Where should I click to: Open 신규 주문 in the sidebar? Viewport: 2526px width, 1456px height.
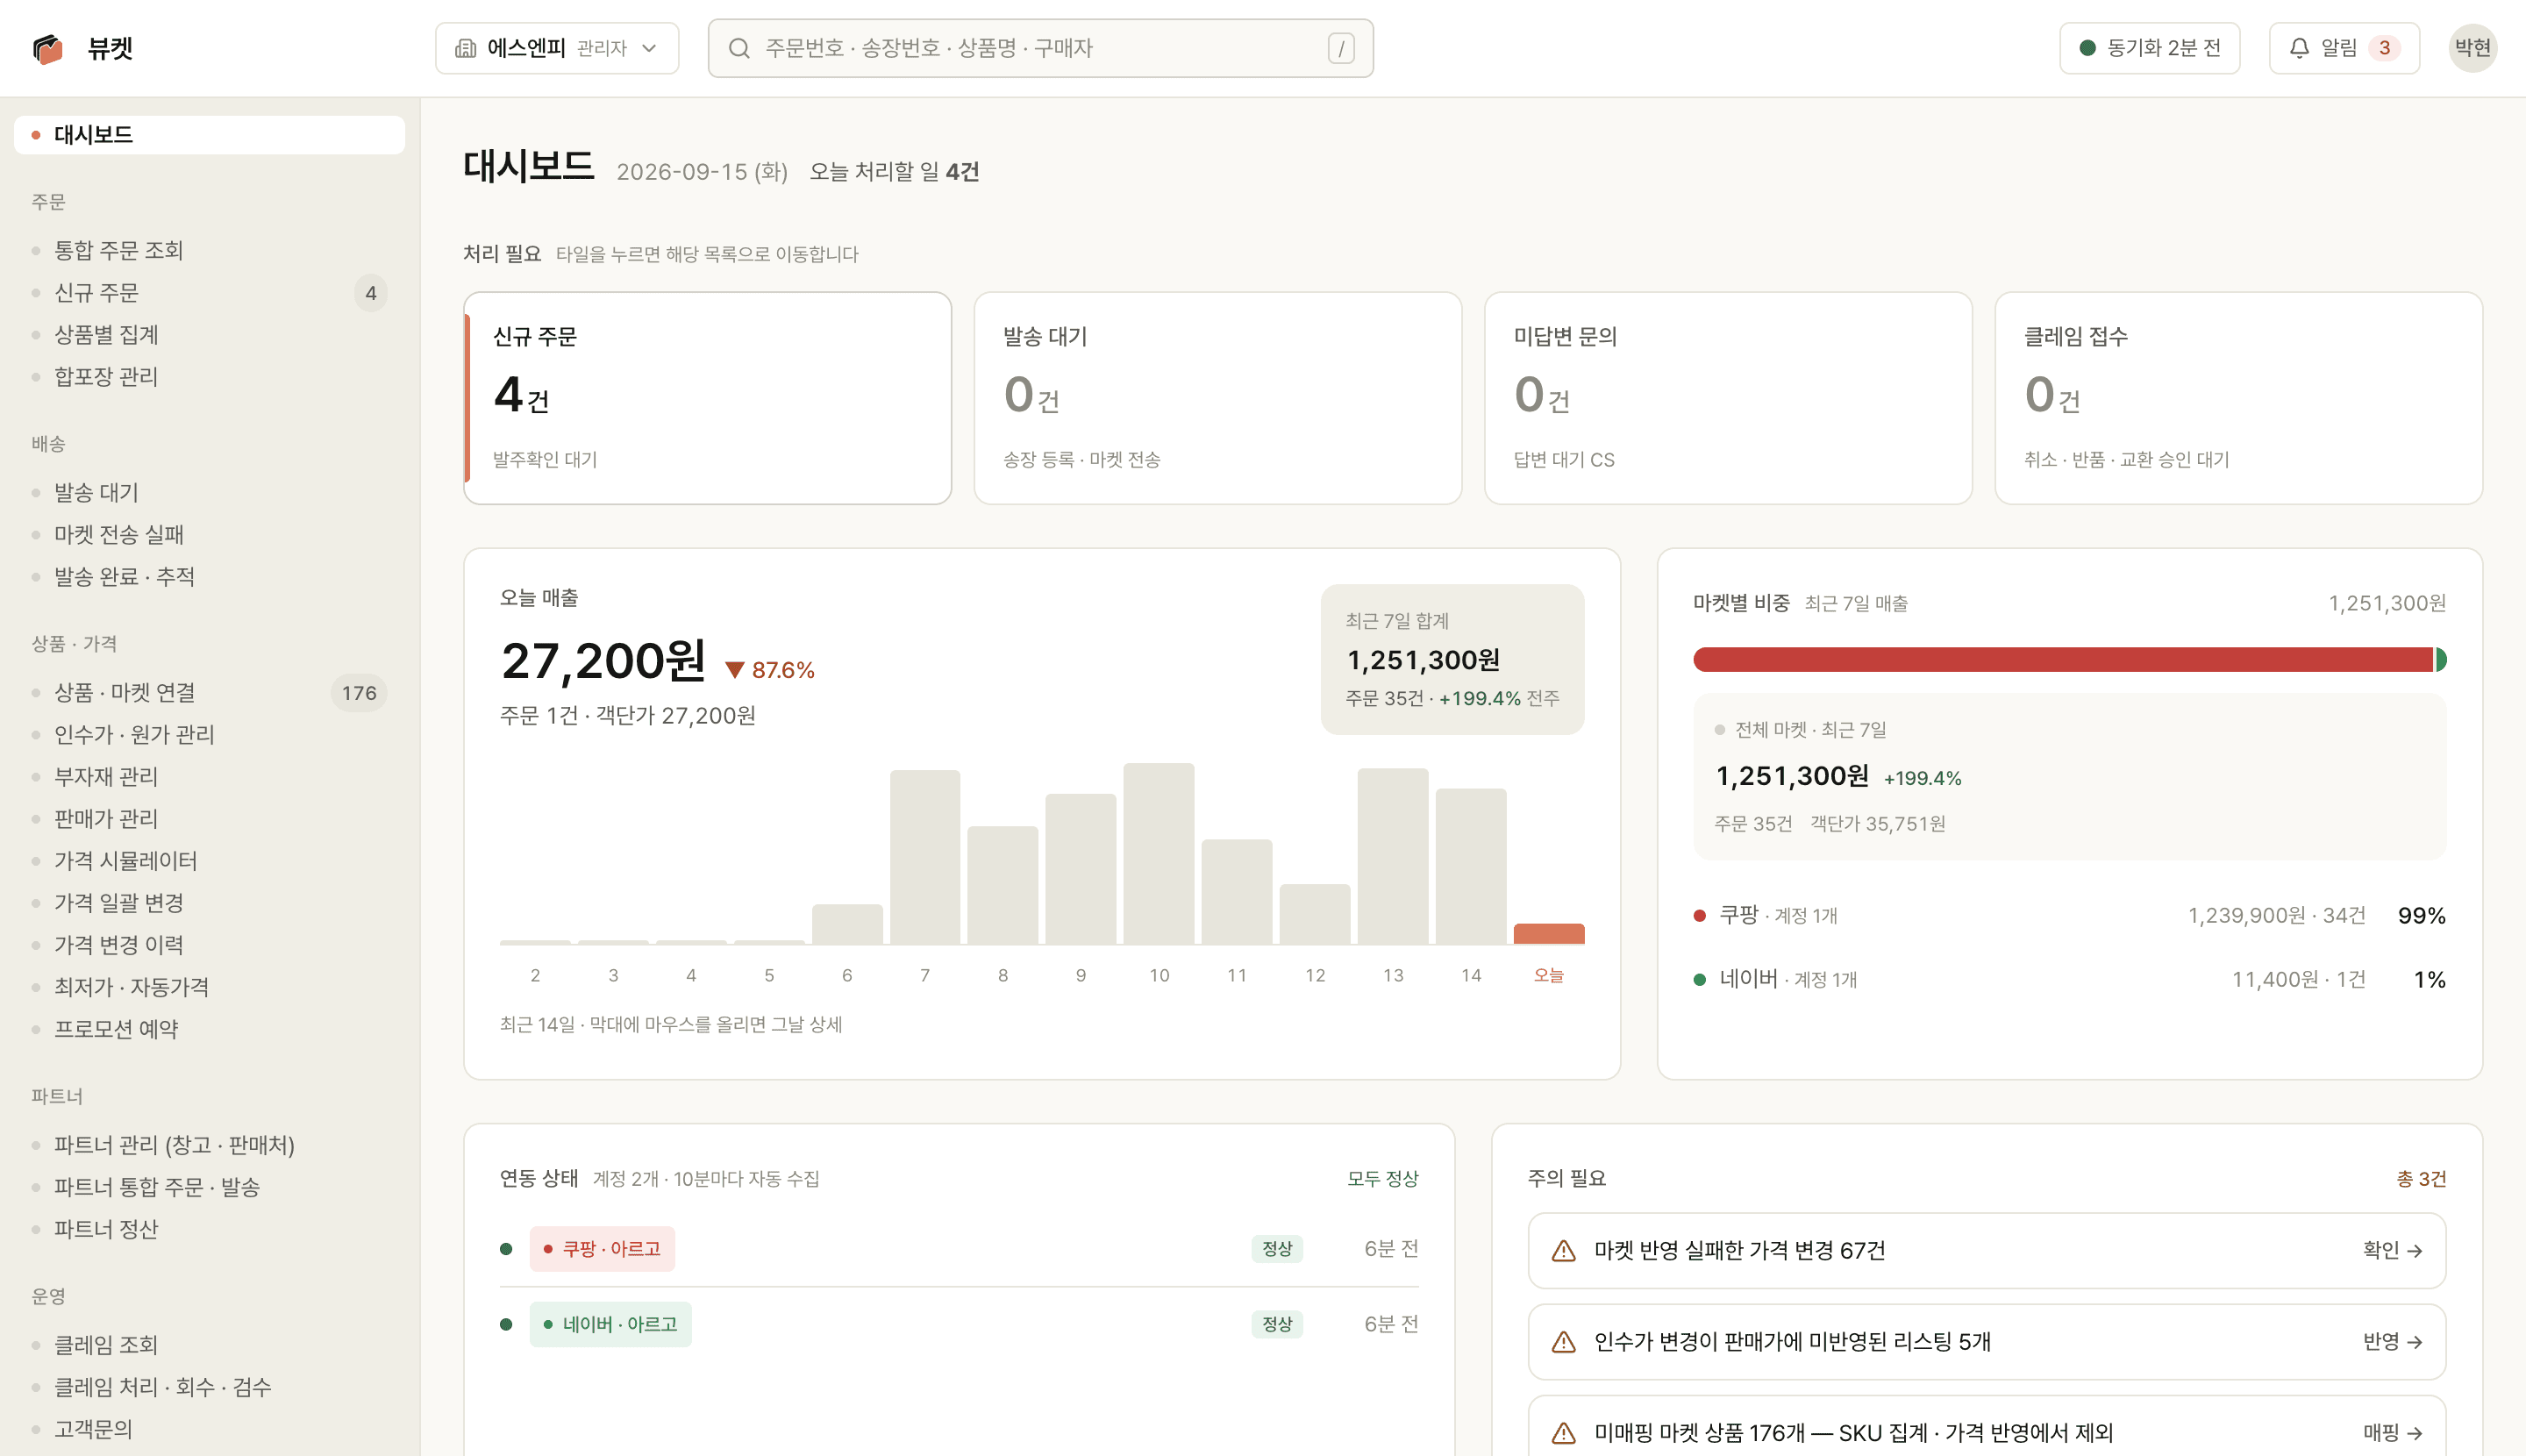[209, 292]
